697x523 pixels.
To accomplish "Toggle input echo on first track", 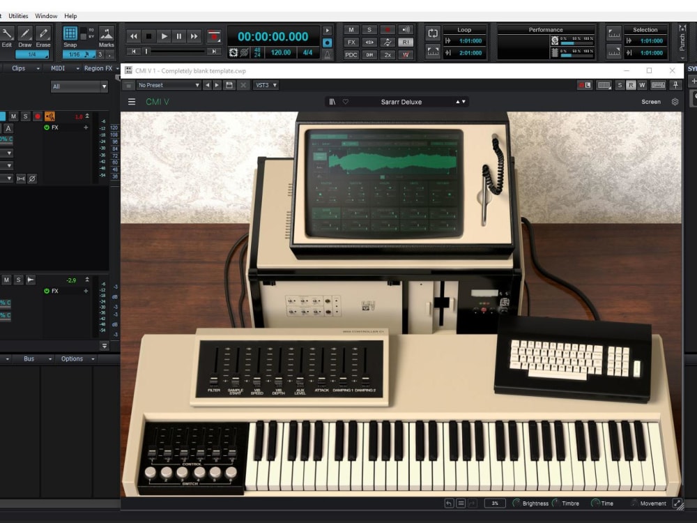I will point(49,116).
